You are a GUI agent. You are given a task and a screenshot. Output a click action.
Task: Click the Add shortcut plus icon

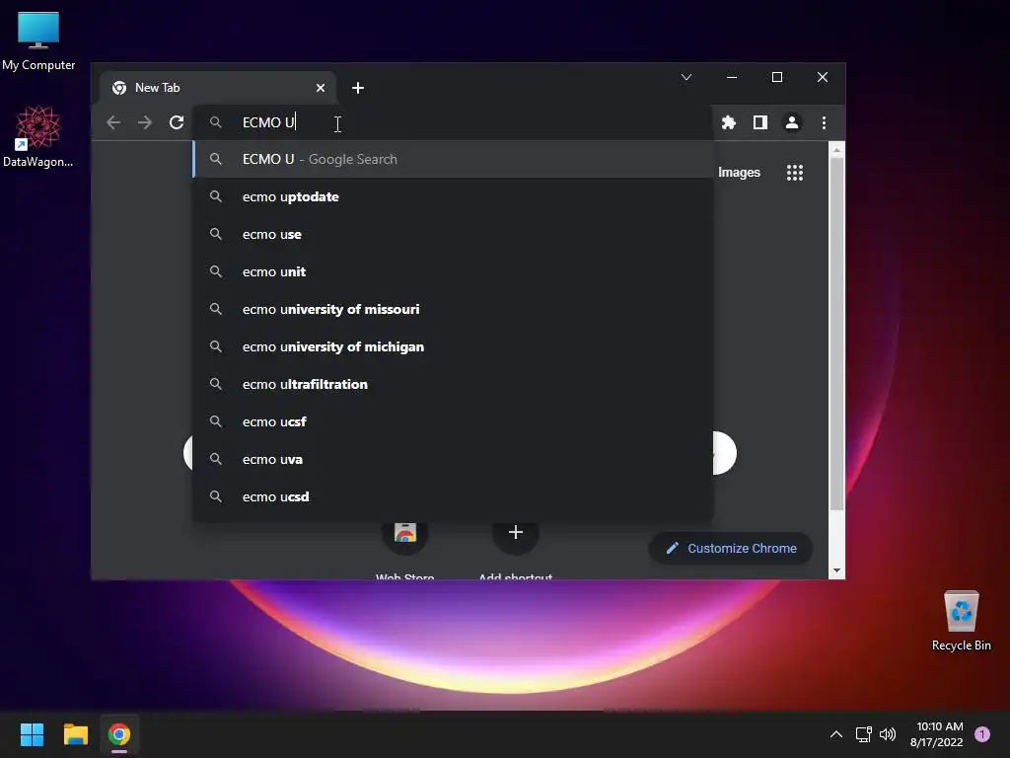[515, 532]
